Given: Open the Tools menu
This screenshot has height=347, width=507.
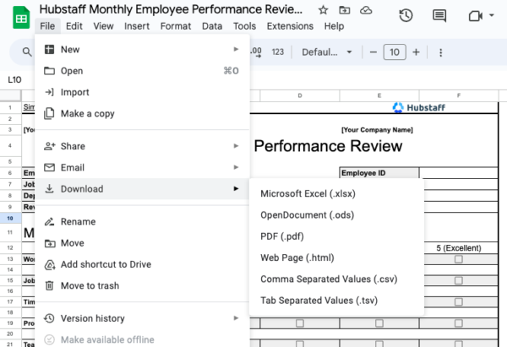Looking at the screenshot, I should (x=244, y=26).
